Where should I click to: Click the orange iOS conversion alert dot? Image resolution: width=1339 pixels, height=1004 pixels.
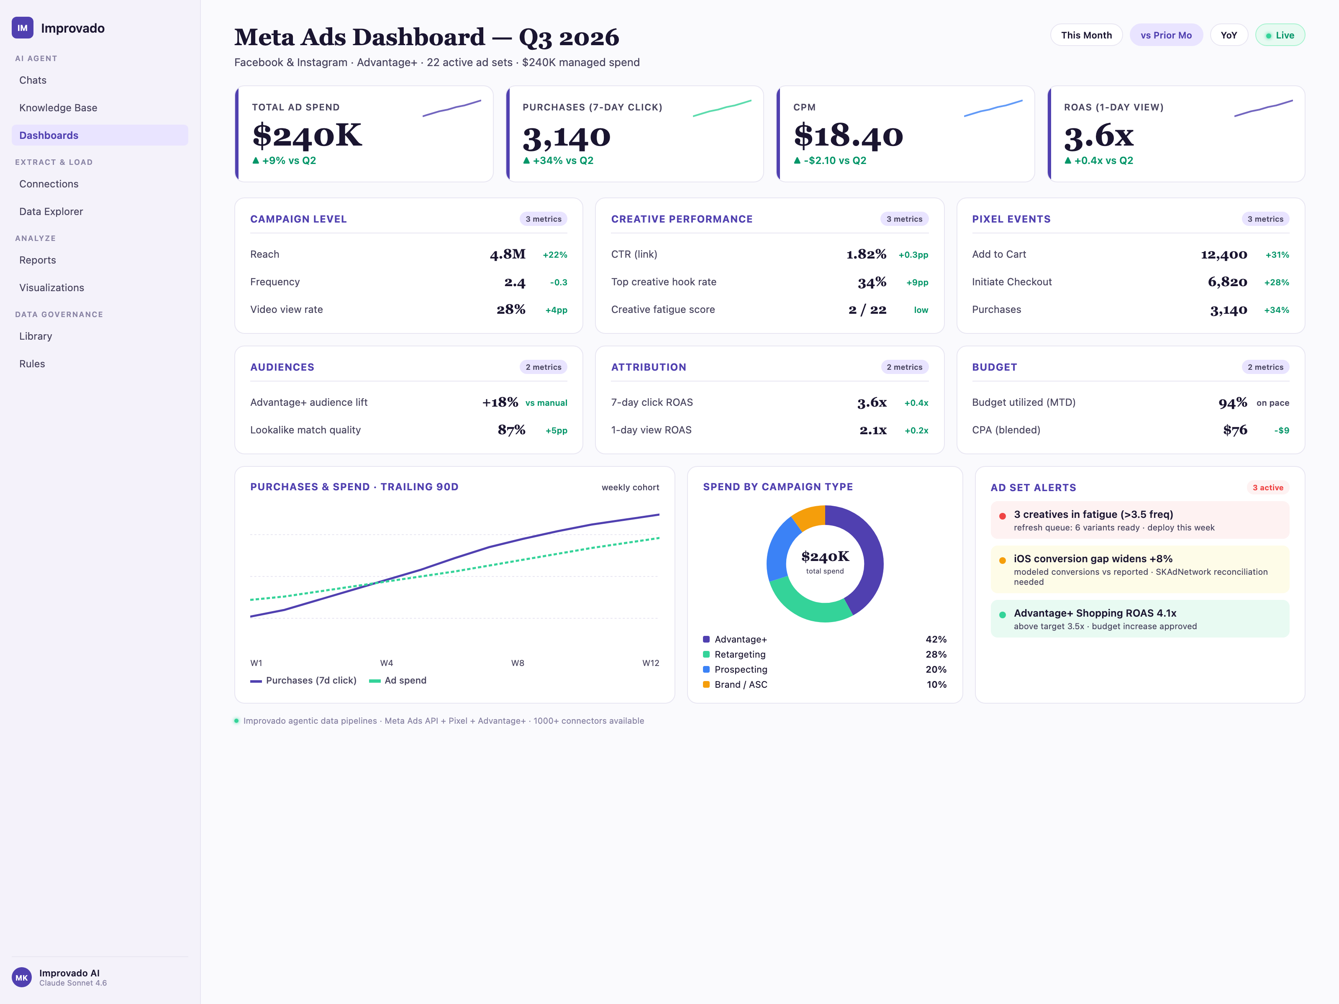(x=1003, y=561)
